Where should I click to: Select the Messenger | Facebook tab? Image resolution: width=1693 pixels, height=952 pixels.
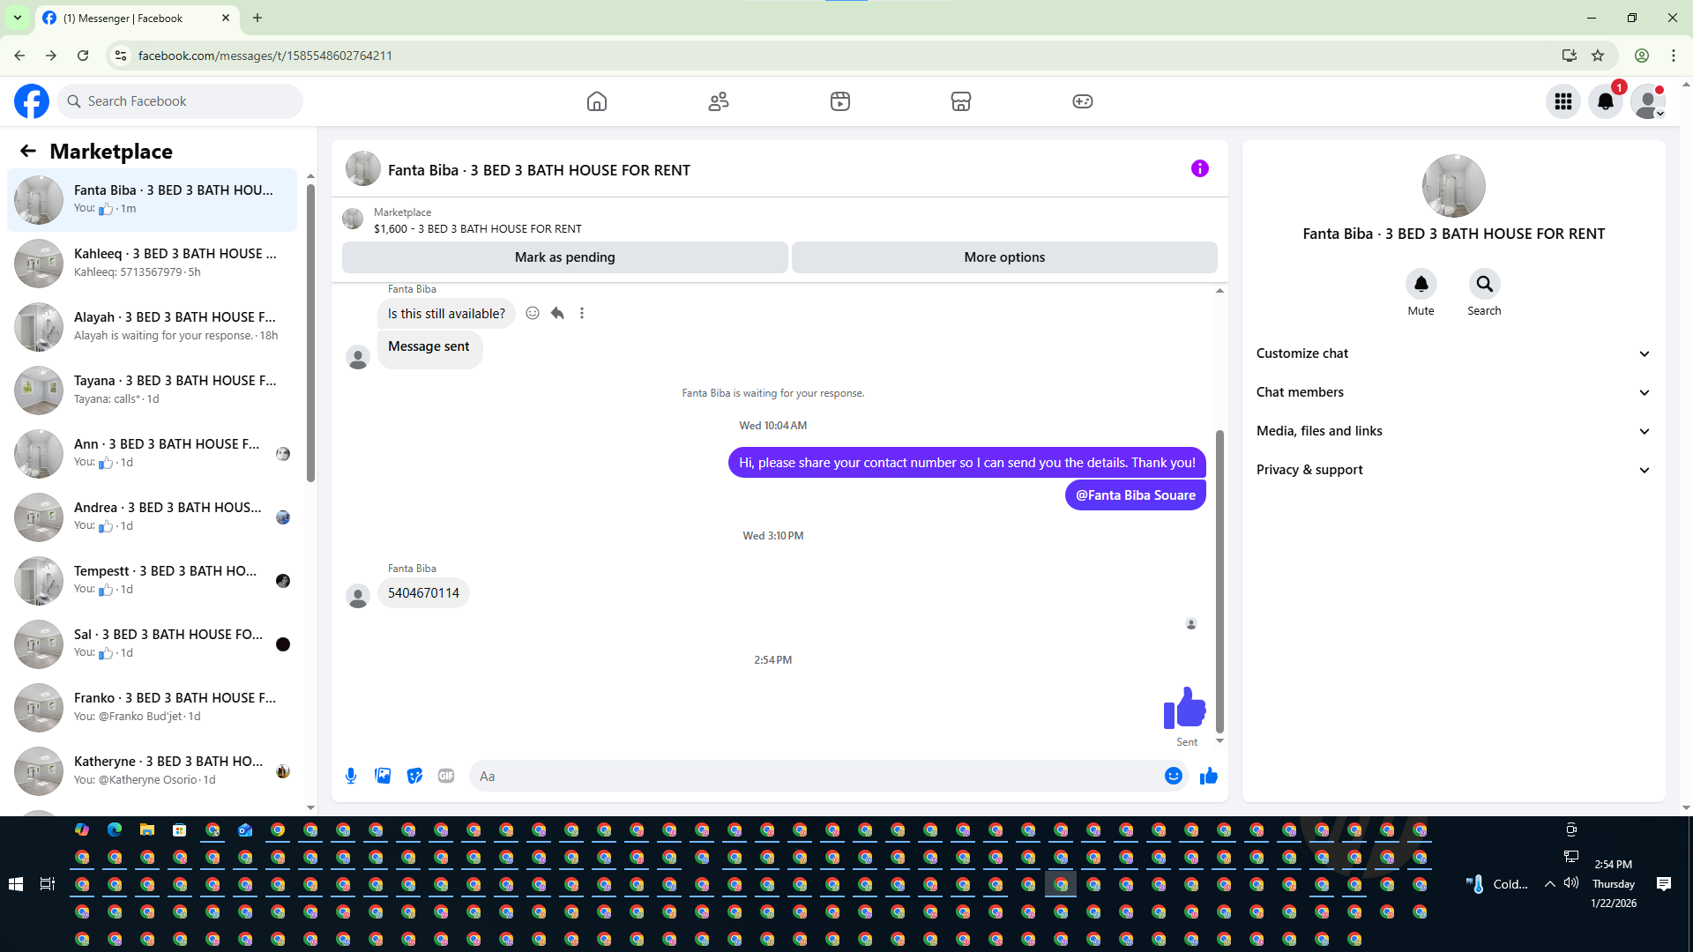click(137, 18)
